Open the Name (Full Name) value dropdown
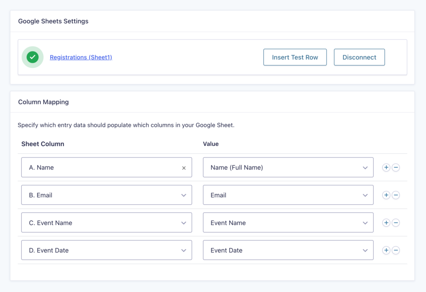The width and height of the screenshot is (426, 292). pyautogui.click(x=288, y=167)
